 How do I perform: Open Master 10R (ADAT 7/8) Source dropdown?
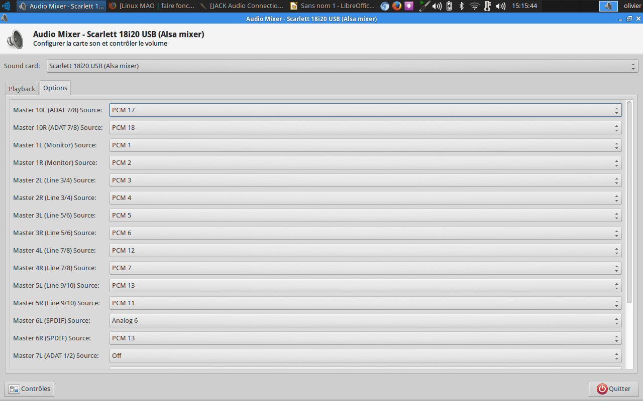[x=366, y=127]
